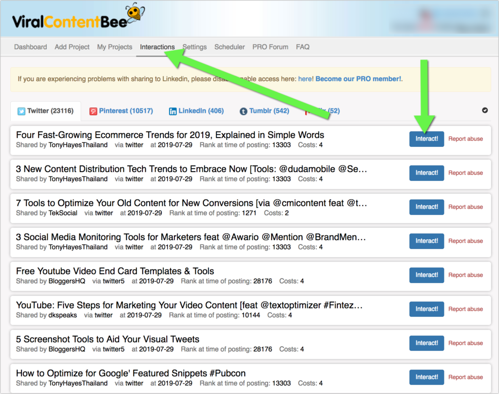The height and width of the screenshot is (394, 499).
Task: Open the 'here!' LinkedIn access link
Action: (x=306, y=79)
